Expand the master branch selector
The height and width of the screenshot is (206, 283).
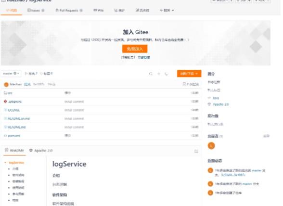tap(11, 74)
